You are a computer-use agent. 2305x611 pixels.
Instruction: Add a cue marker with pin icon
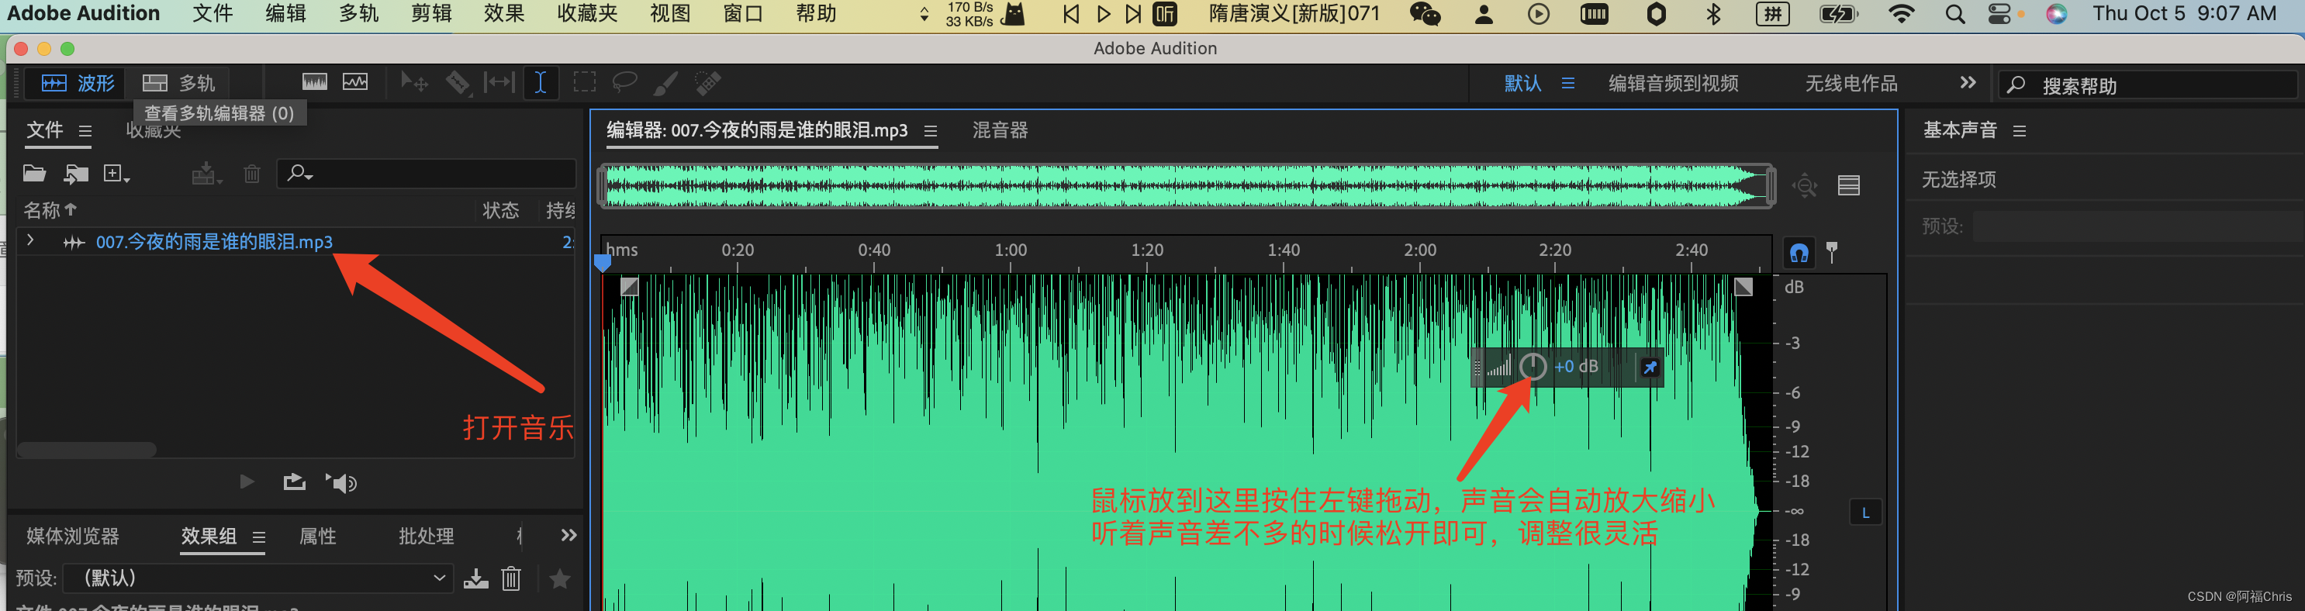click(1832, 252)
